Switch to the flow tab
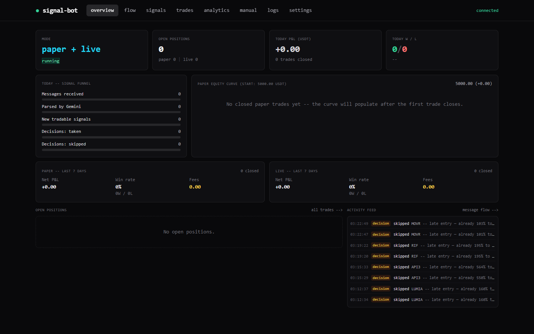 (x=130, y=10)
